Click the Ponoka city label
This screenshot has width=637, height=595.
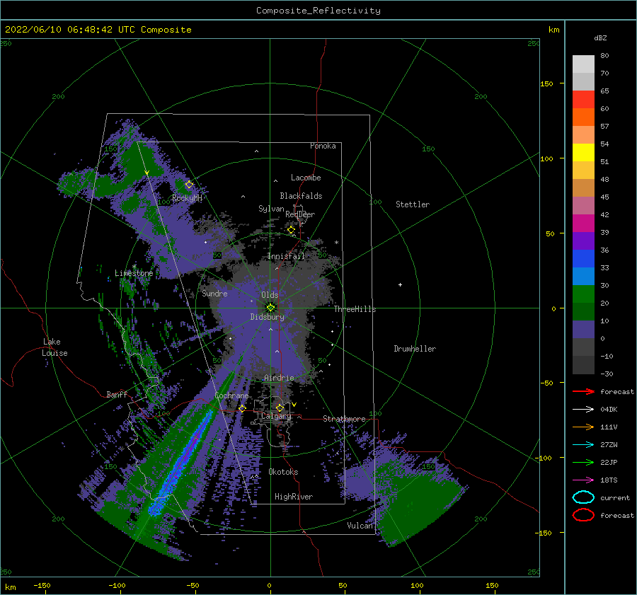pyautogui.click(x=323, y=146)
